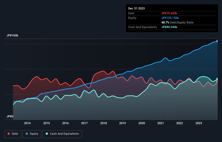Click the JP¥80.545b cash value
222x142 pixels.
169,27
